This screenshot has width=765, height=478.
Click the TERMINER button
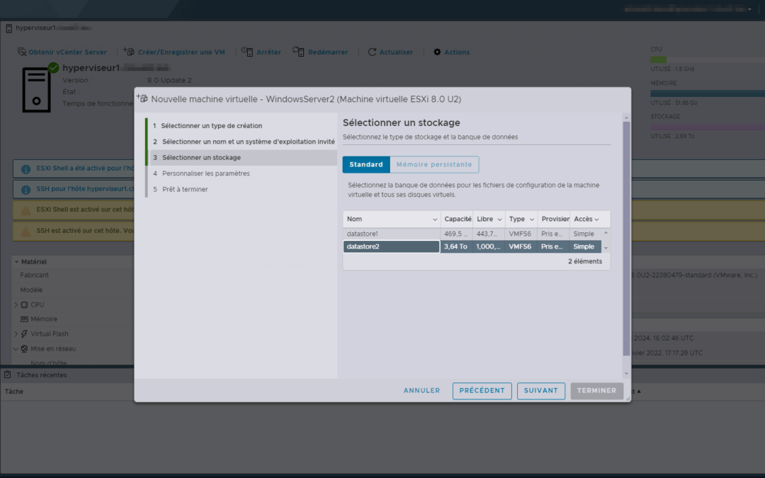[x=596, y=391]
